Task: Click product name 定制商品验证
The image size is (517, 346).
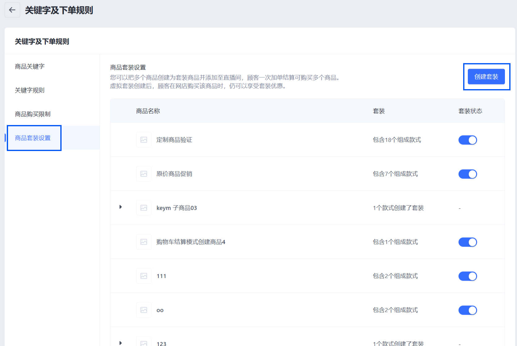Action: (x=174, y=140)
